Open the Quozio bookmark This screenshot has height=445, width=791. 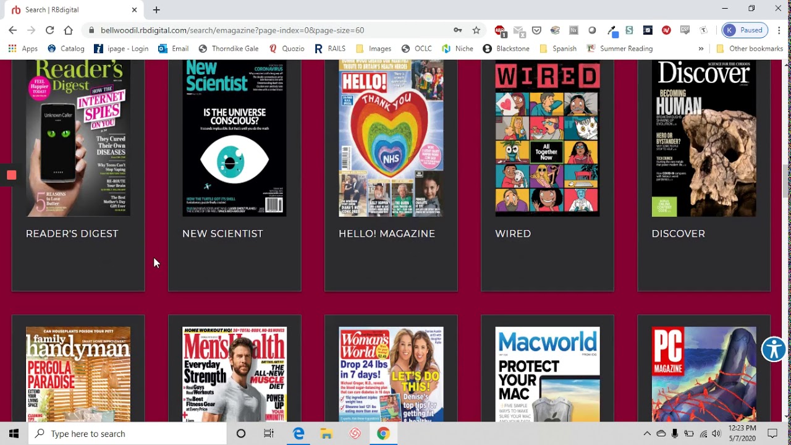point(287,49)
